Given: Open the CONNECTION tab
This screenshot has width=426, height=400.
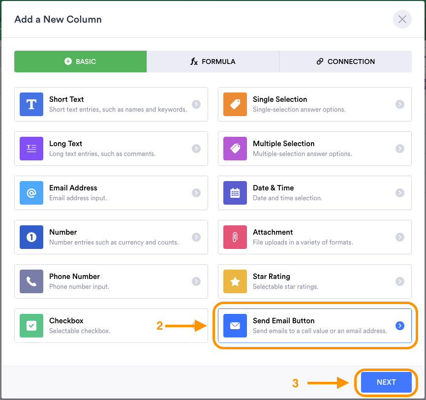Looking at the screenshot, I should pyautogui.click(x=345, y=62).
